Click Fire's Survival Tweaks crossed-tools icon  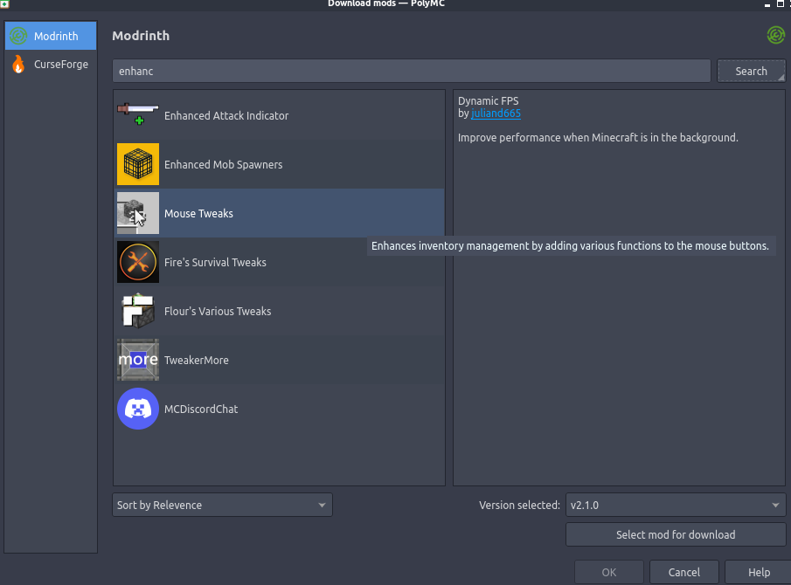pyautogui.click(x=137, y=262)
